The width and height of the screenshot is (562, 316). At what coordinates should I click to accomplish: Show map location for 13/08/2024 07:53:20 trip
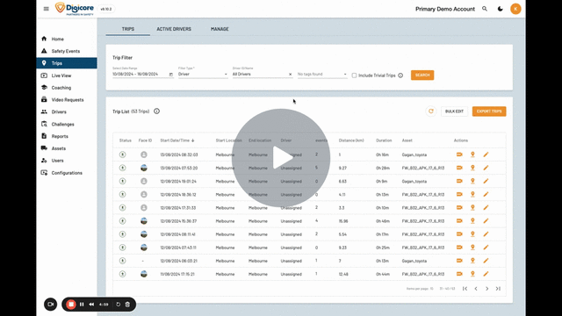472,168
